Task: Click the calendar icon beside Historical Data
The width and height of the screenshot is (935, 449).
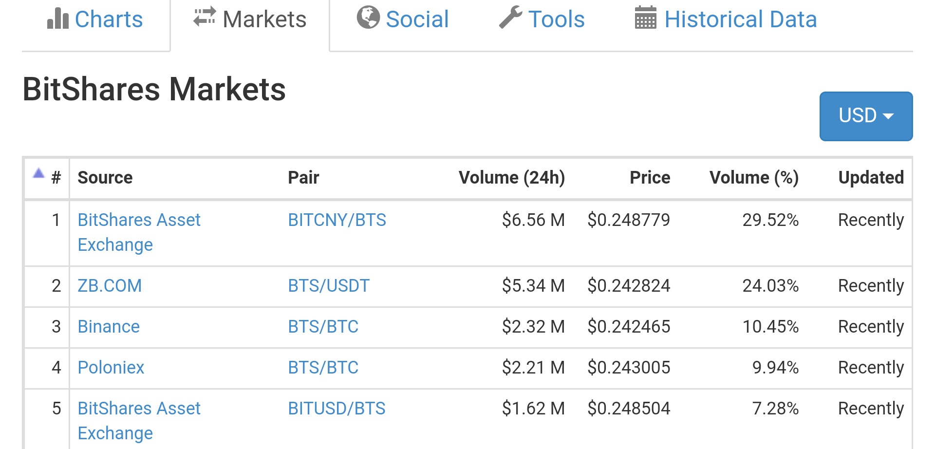Action: pos(646,18)
